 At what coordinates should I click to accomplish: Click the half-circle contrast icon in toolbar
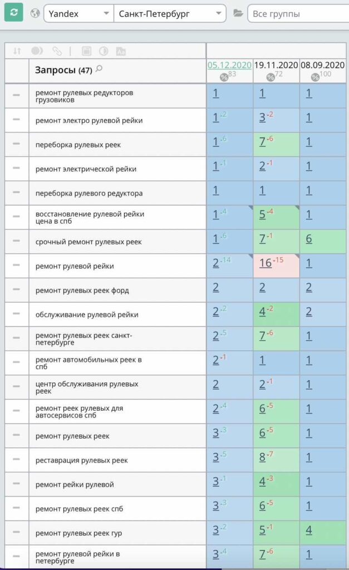(104, 51)
